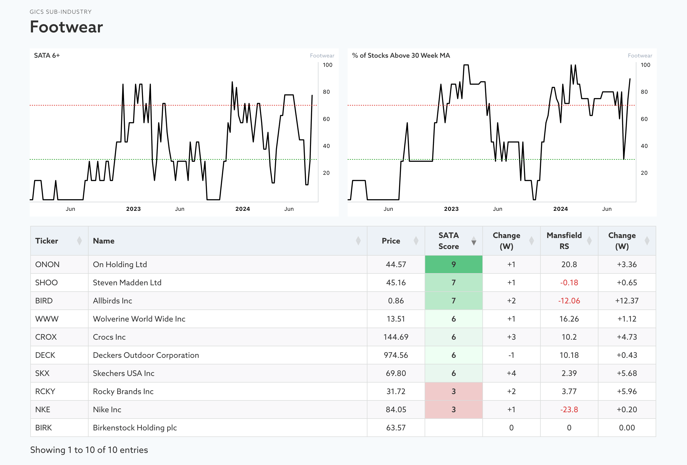Click ONON's green SATA score 9 cell
The height and width of the screenshot is (465, 687).
click(x=454, y=264)
